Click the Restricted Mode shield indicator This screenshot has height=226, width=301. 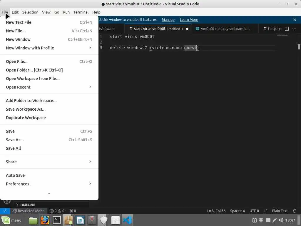tap(29, 211)
